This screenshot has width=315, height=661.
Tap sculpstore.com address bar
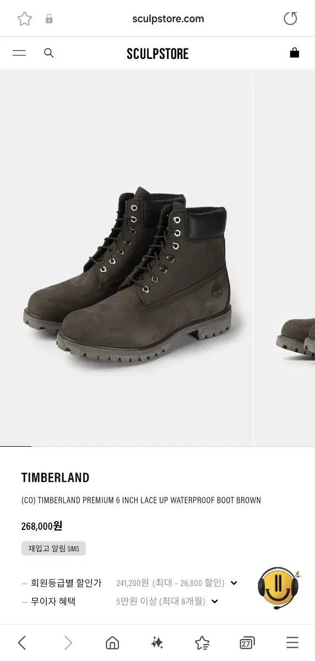168,19
